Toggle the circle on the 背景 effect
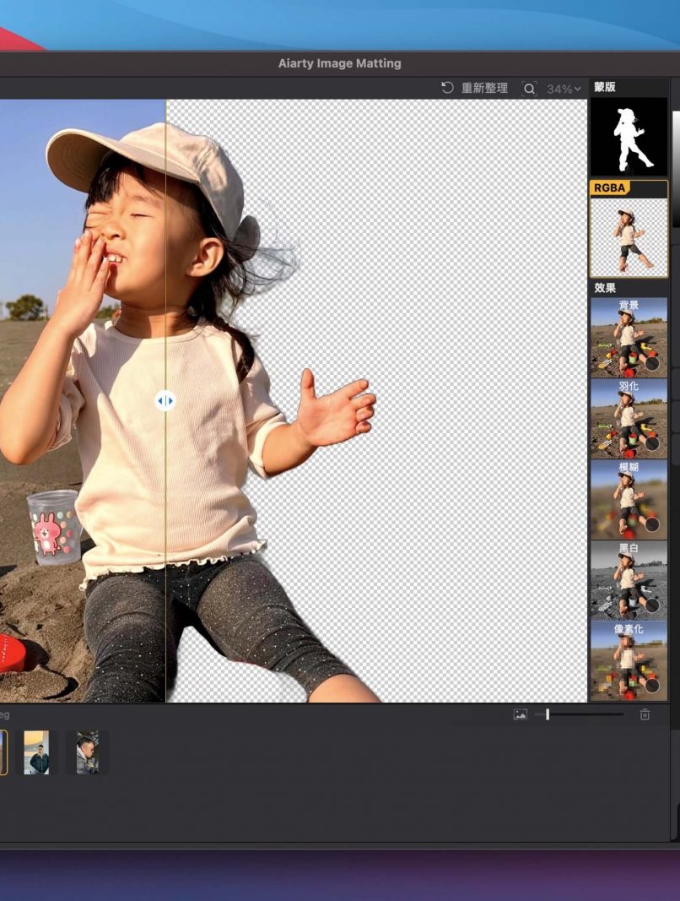 click(652, 363)
